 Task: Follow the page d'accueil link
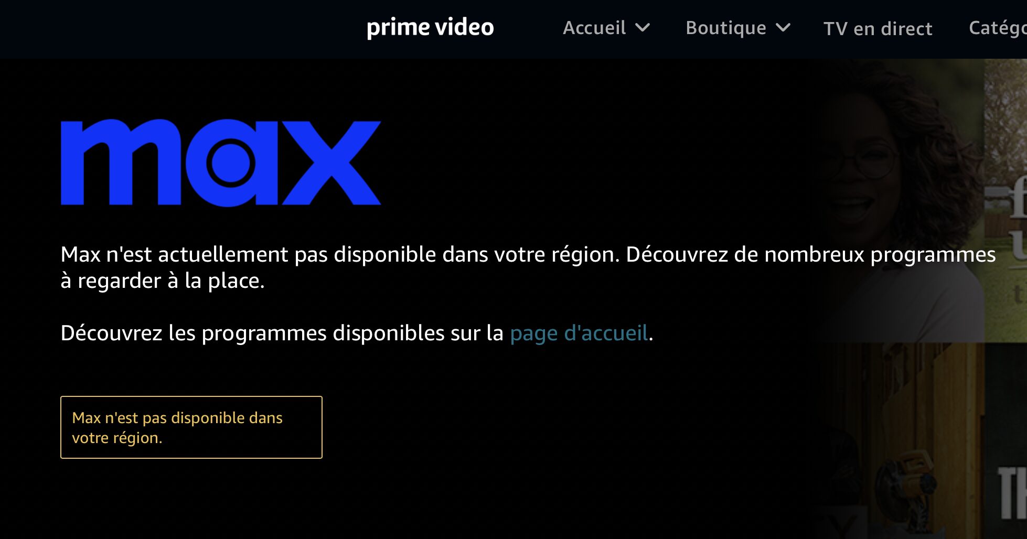[x=579, y=333]
